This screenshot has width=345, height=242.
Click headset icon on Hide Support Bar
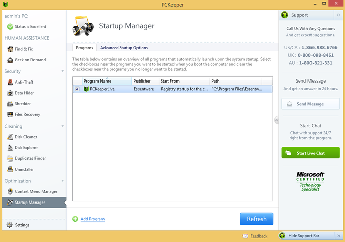[282, 236]
